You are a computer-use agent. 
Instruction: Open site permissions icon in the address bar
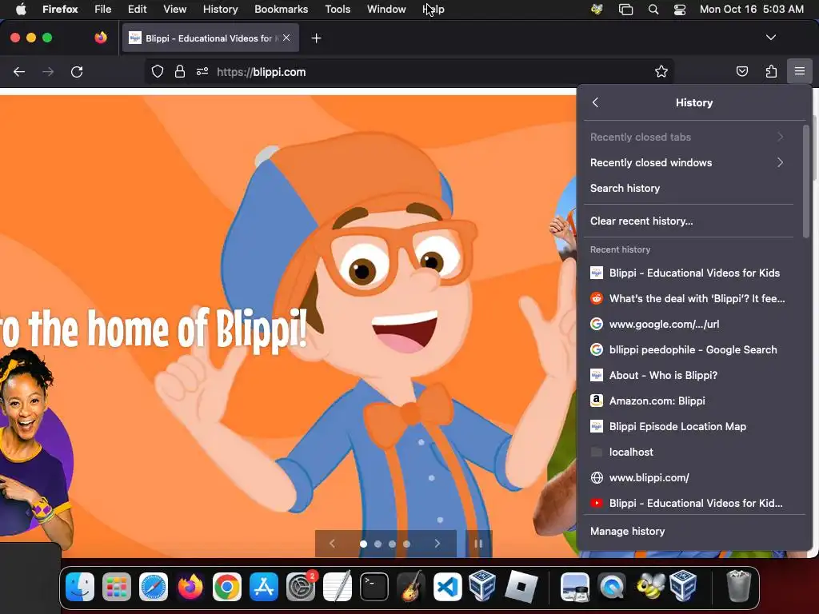202,72
